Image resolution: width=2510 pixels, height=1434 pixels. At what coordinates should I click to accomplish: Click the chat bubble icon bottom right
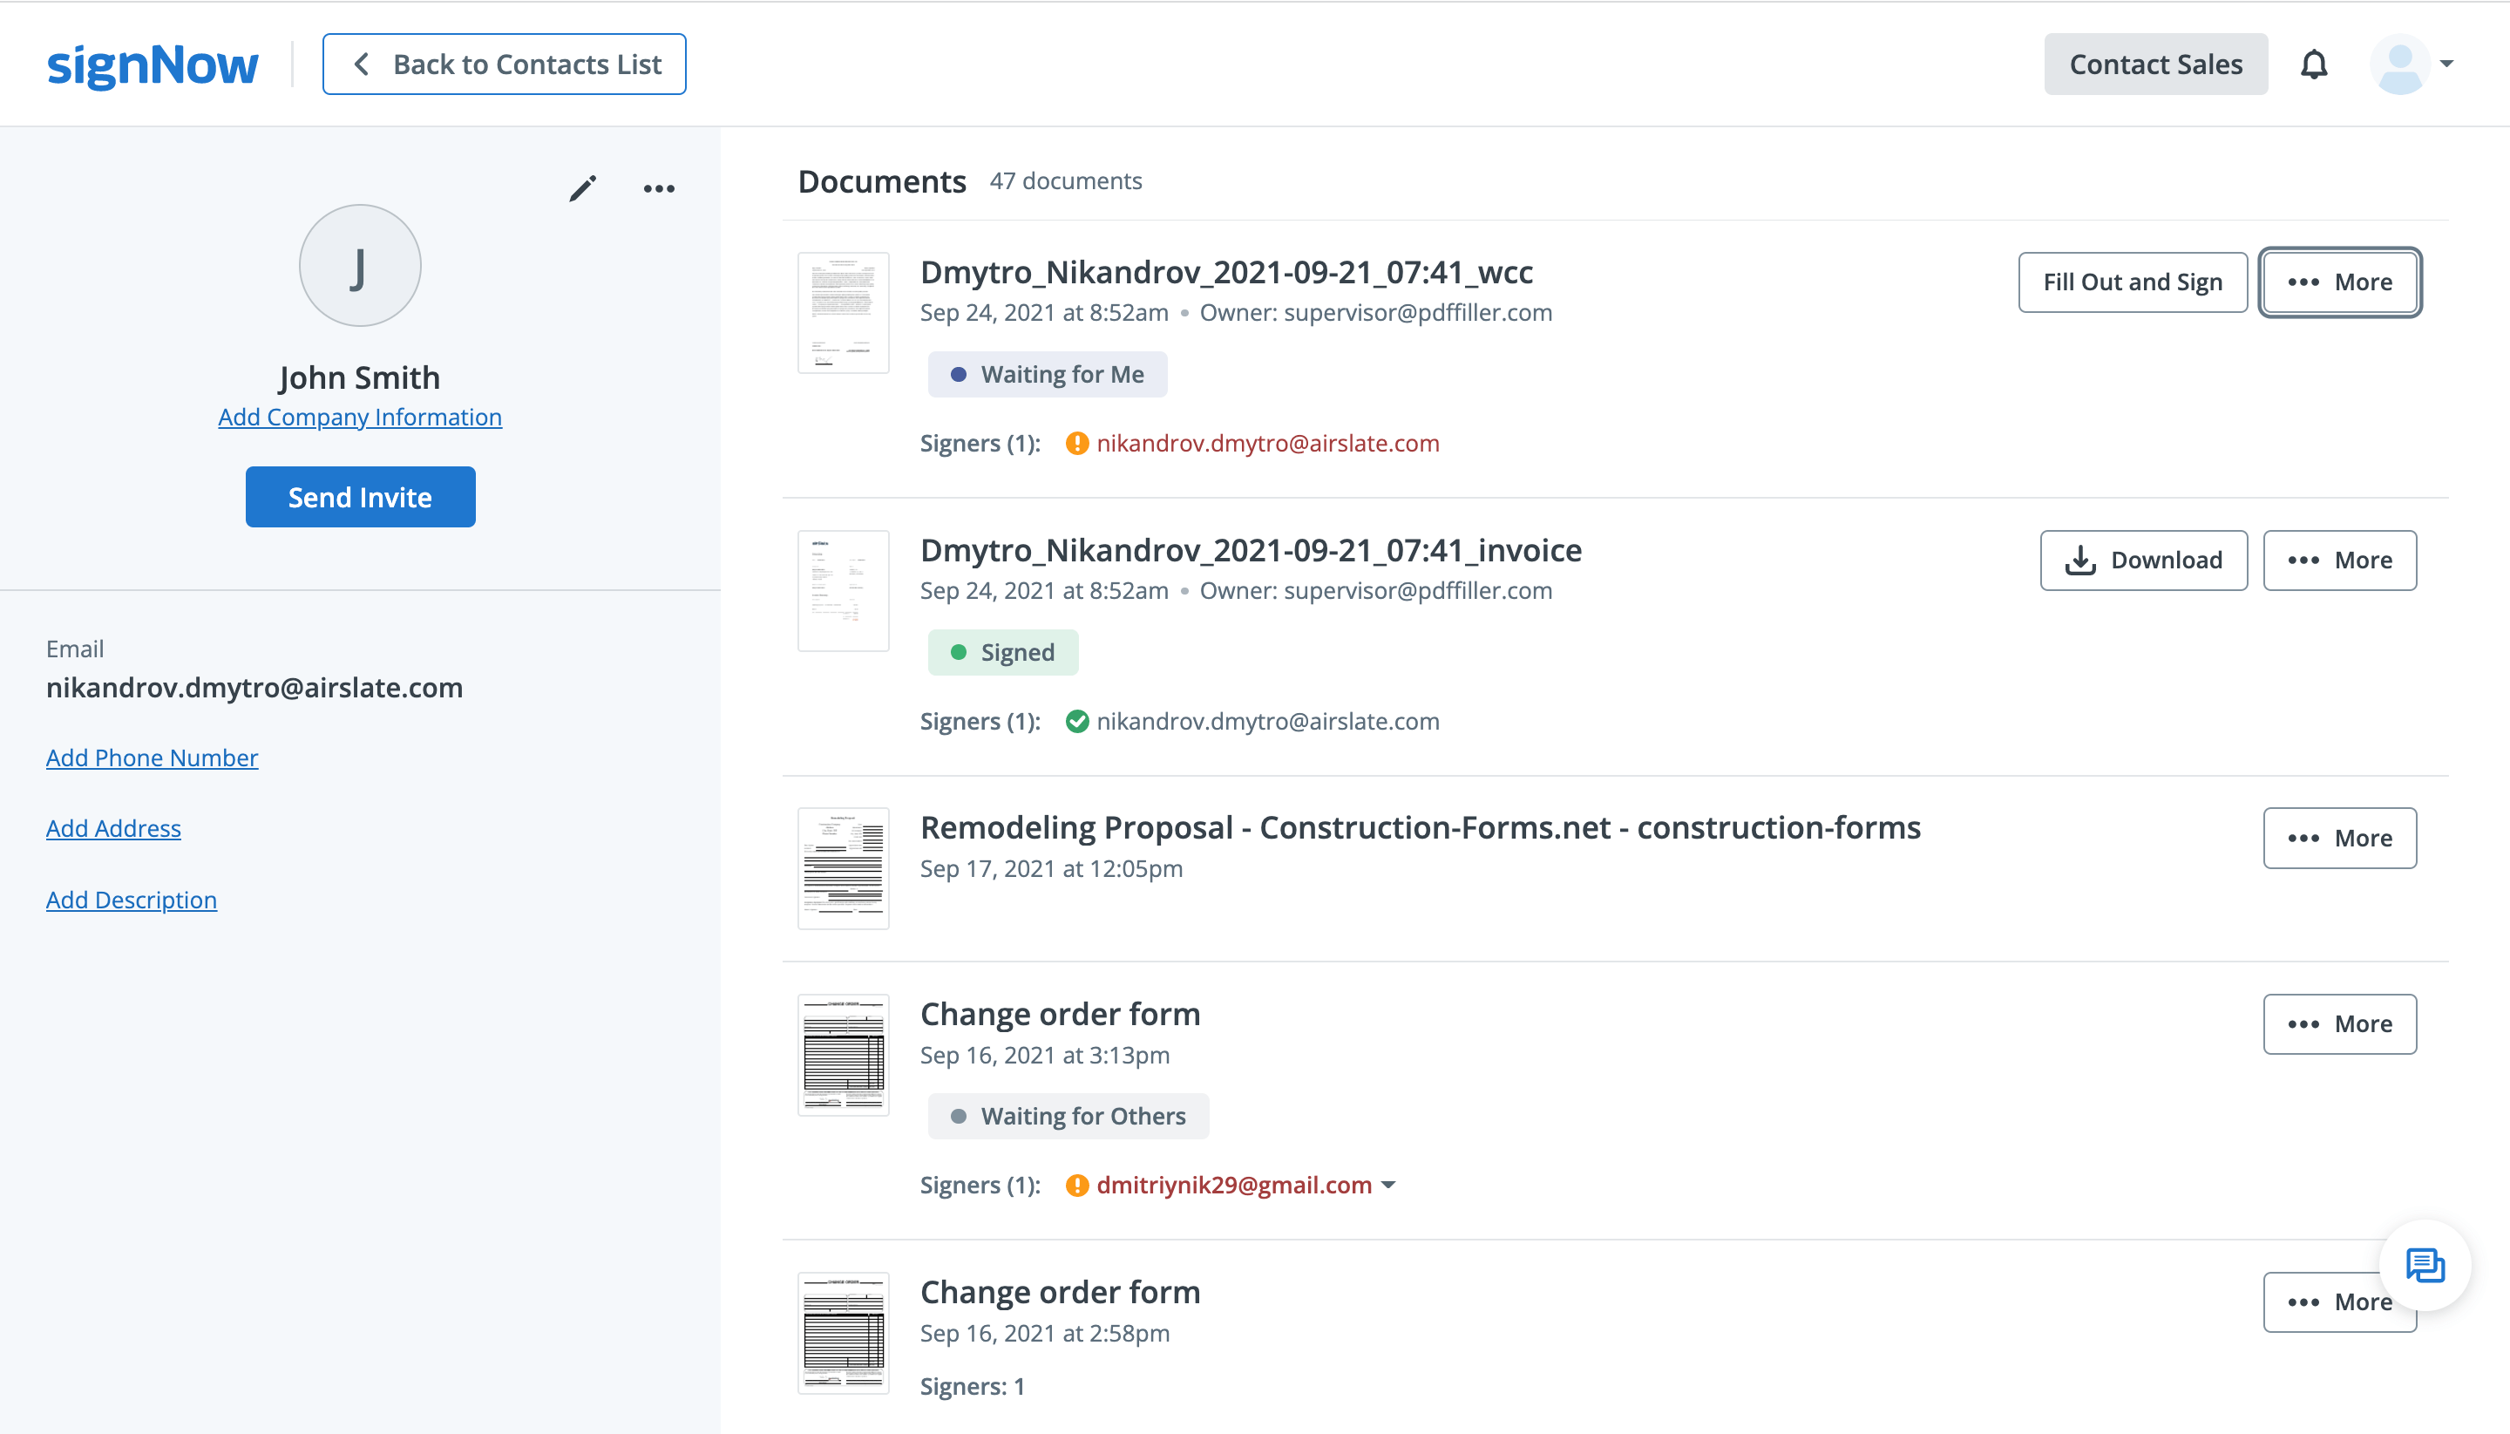pos(2427,1261)
